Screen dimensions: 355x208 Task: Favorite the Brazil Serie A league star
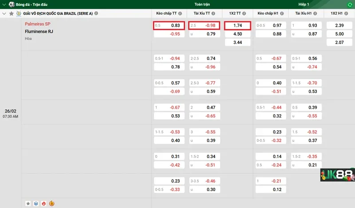(x=12, y=14)
